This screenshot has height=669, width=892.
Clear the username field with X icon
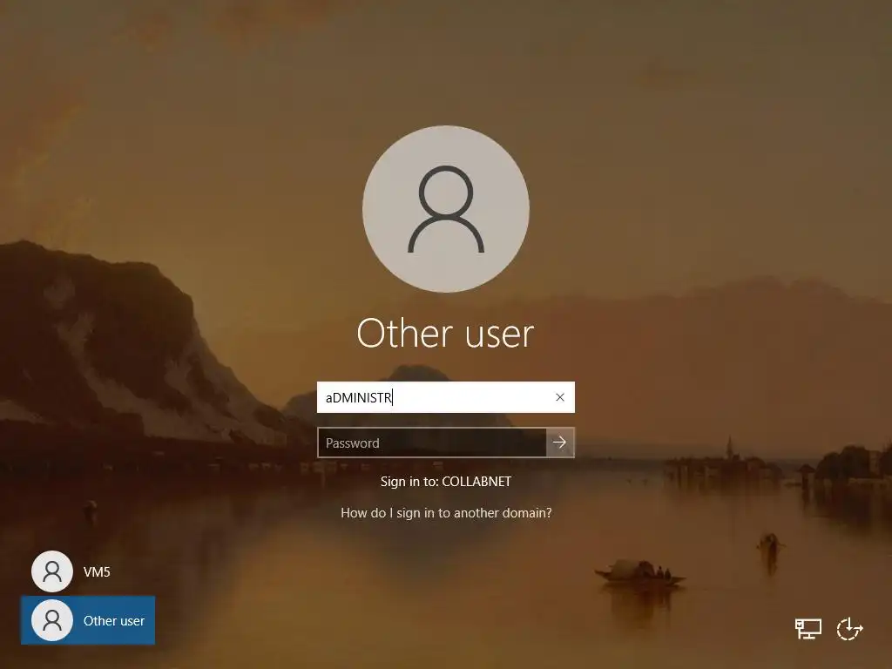pos(560,397)
